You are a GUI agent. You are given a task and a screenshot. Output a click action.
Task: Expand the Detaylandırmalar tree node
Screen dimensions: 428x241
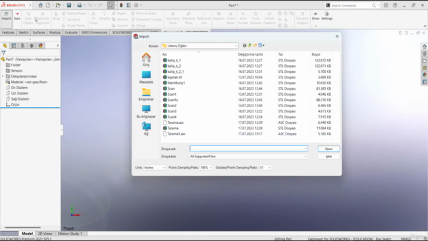[3, 76]
